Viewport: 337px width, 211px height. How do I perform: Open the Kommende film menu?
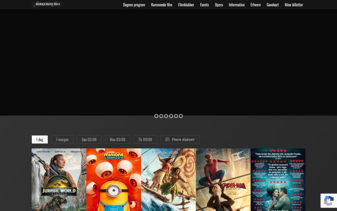click(161, 5)
